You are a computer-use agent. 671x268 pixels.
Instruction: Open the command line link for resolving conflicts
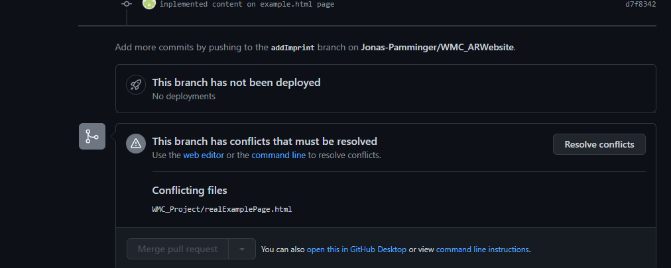pos(278,156)
